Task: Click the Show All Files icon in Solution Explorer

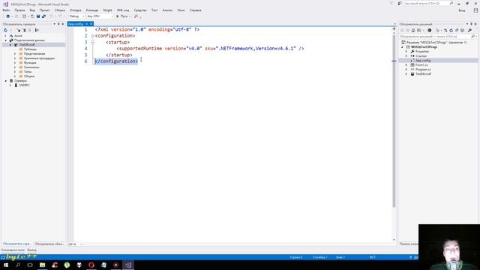Action: pyautogui.click(x=462, y=30)
